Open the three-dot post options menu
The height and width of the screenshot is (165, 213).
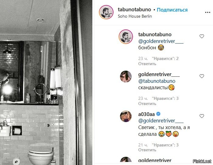(208, 12)
